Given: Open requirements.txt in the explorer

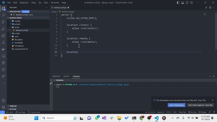Looking at the screenshot, I should click(21, 49).
